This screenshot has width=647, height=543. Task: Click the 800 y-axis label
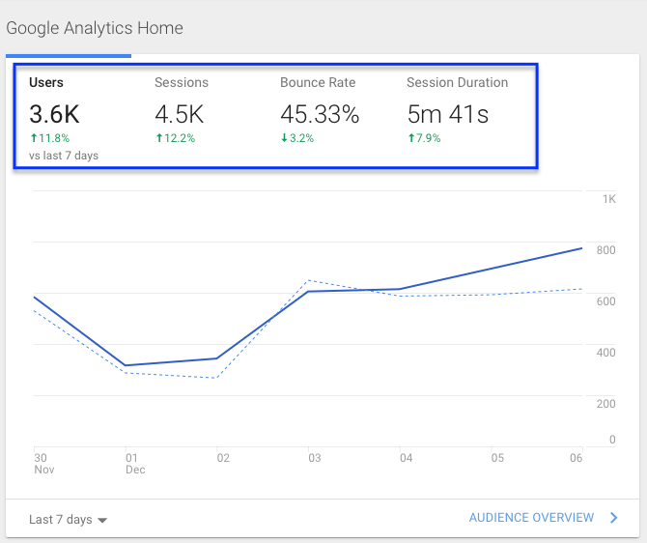[x=605, y=250]
